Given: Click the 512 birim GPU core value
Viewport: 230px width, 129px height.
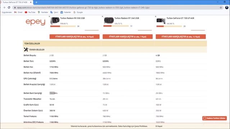Looking at the screenshot, I should [54, 78].
